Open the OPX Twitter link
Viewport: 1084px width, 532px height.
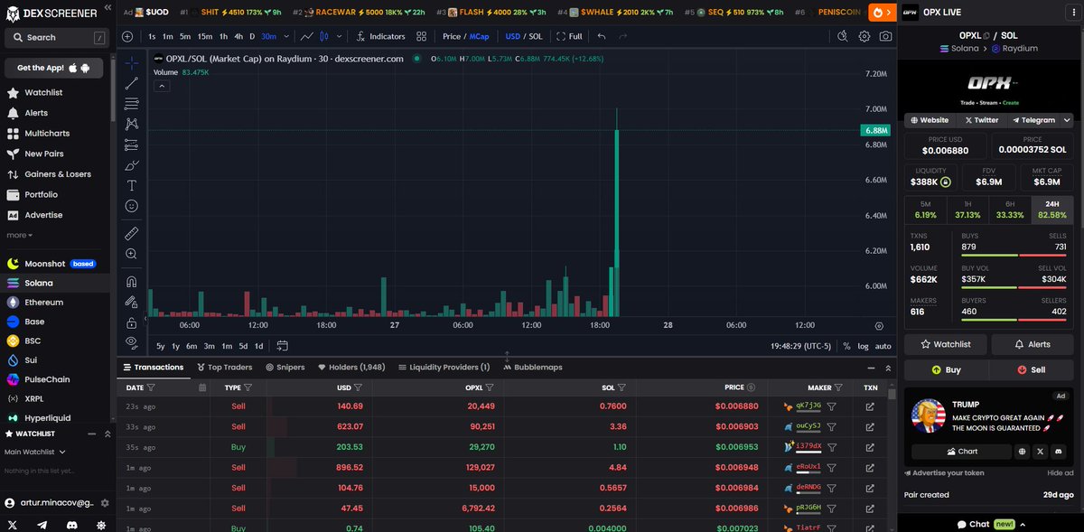(x=982, y=120)
